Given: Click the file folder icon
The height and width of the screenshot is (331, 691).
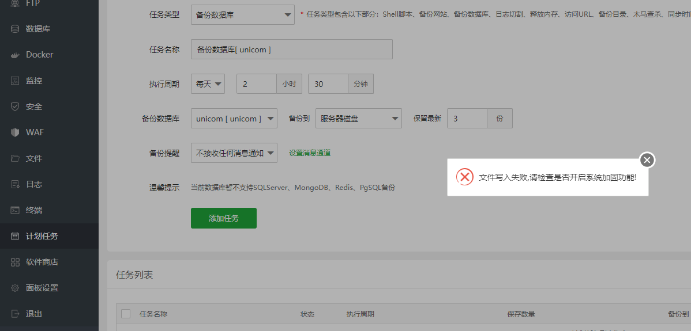Looking at the screenshot, I should (15, 158).
